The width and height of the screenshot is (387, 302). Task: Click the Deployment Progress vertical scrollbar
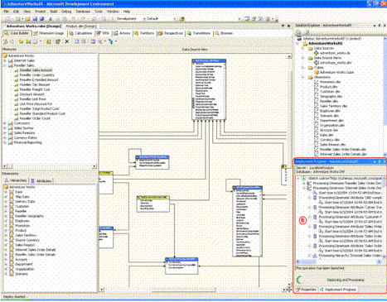tap(384, 218)
